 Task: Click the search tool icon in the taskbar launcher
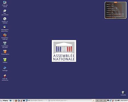[x=21, y=101]
